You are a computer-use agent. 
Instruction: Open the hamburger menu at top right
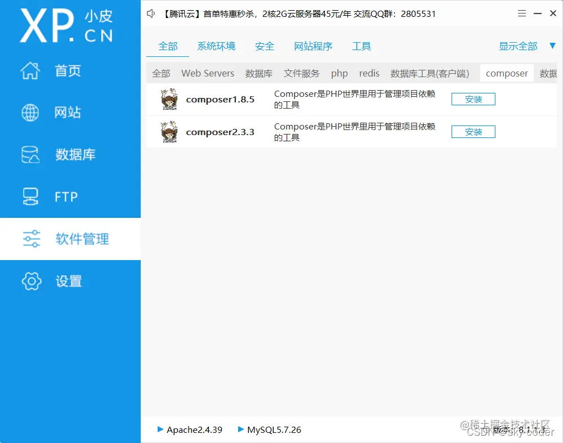(522, 13)
